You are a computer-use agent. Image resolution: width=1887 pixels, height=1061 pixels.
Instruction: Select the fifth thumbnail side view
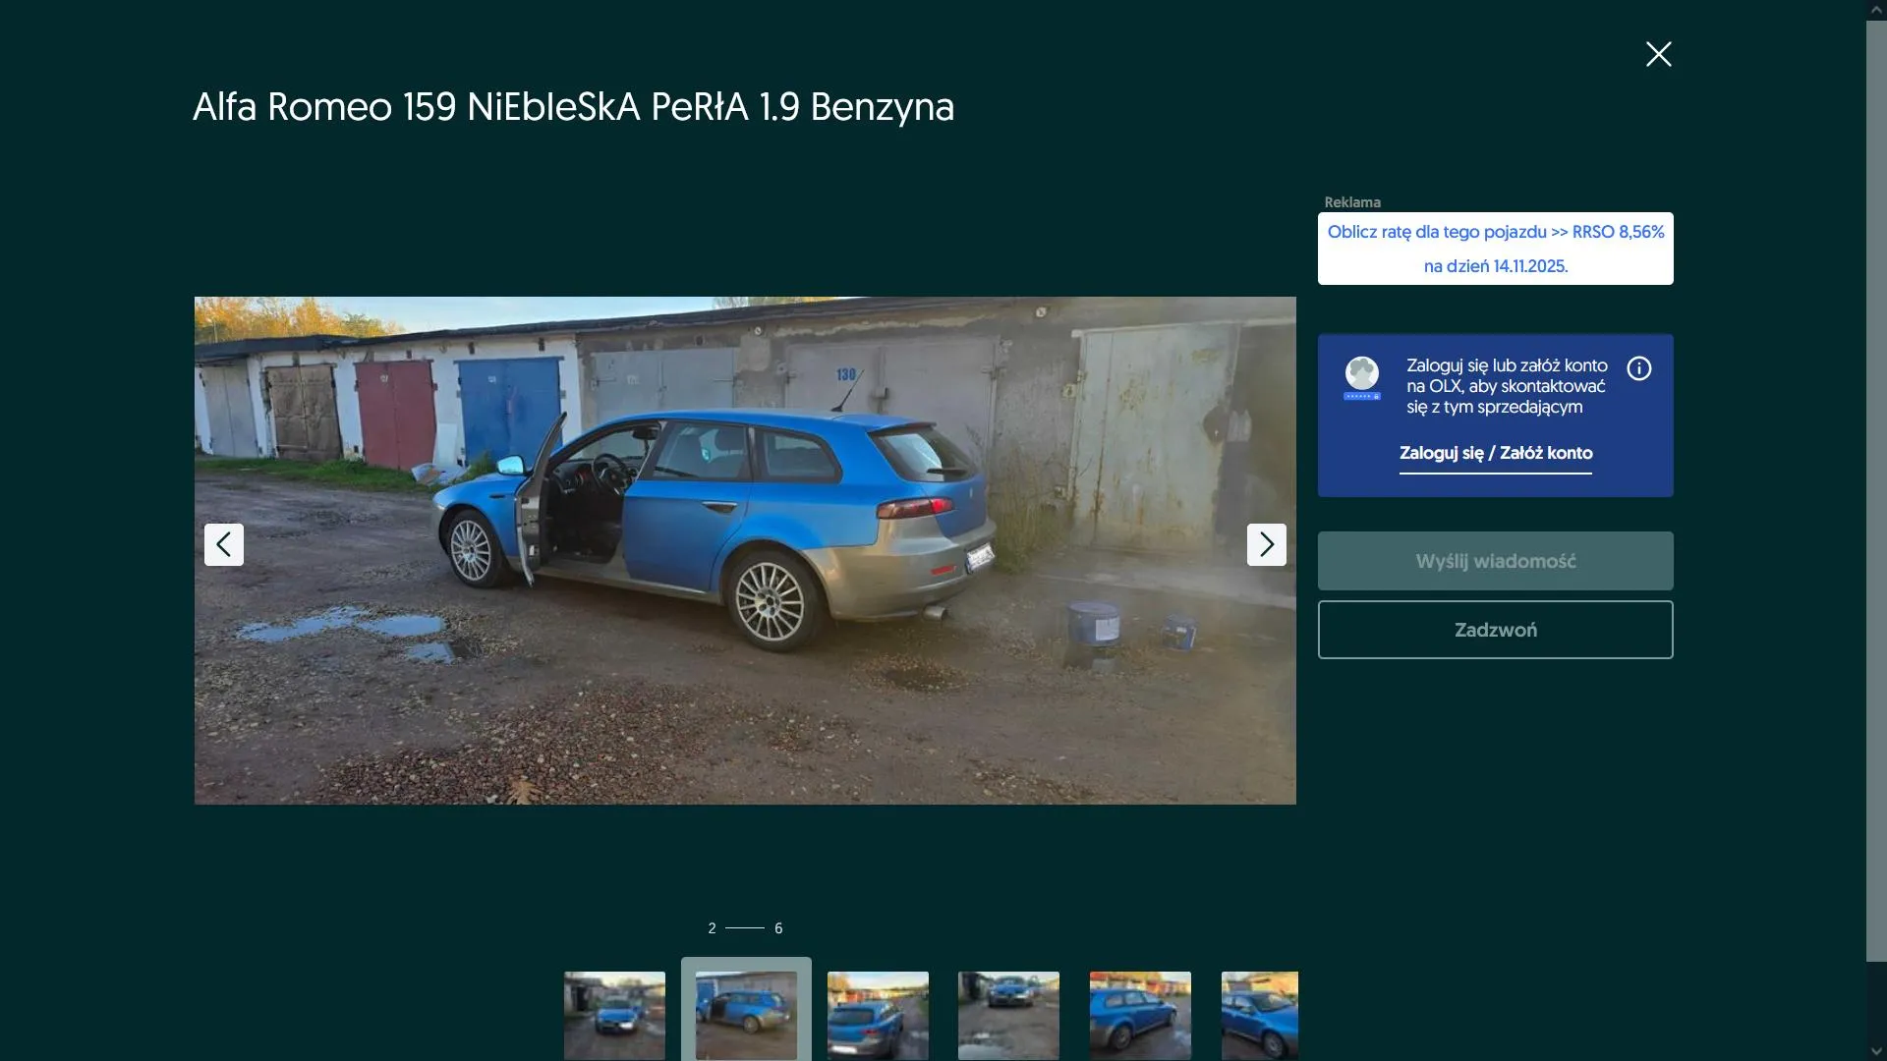(1140, 1015)
